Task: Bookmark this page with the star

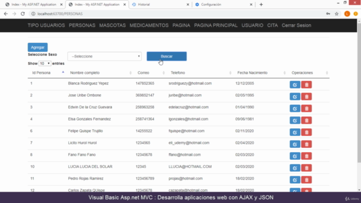Action: point(337,14)
